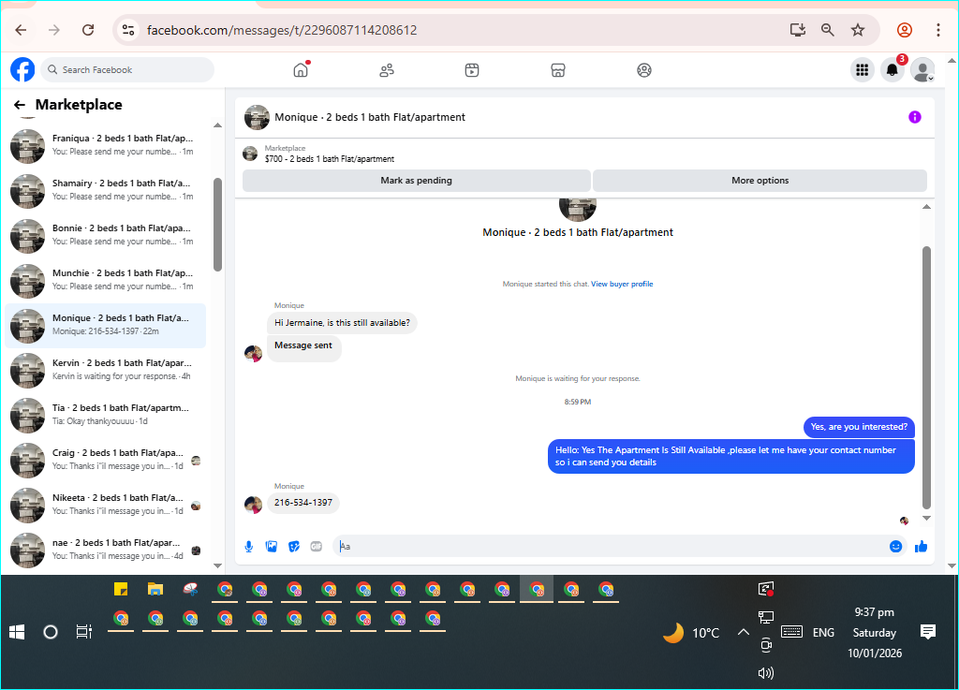
Task: Open Chrome profile icon
Action: (x=905, y=30)
